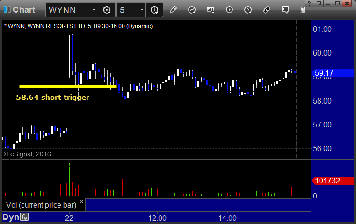Click the Twitter bird share icon

point(302,10)
